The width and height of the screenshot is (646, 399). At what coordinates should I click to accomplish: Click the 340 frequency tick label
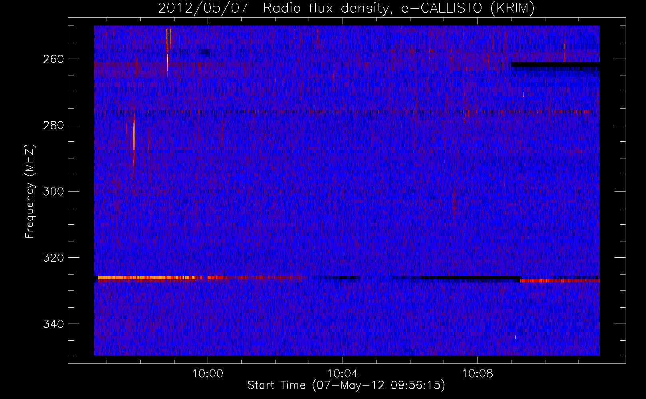pos(54,324)
